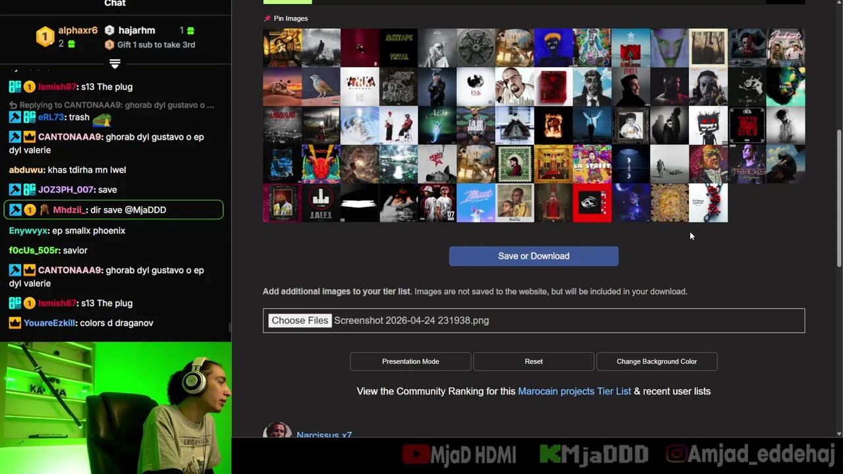Select the bird on a branch cover
Viewport: 843px width, 474px height.
coord(321,87)
